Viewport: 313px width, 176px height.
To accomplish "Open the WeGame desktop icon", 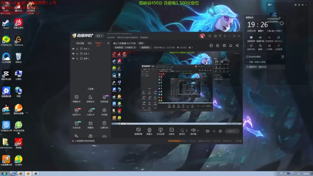I will point(18,41).
